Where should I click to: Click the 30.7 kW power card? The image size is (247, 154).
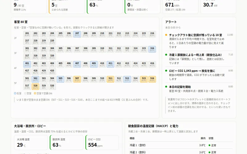218,7
